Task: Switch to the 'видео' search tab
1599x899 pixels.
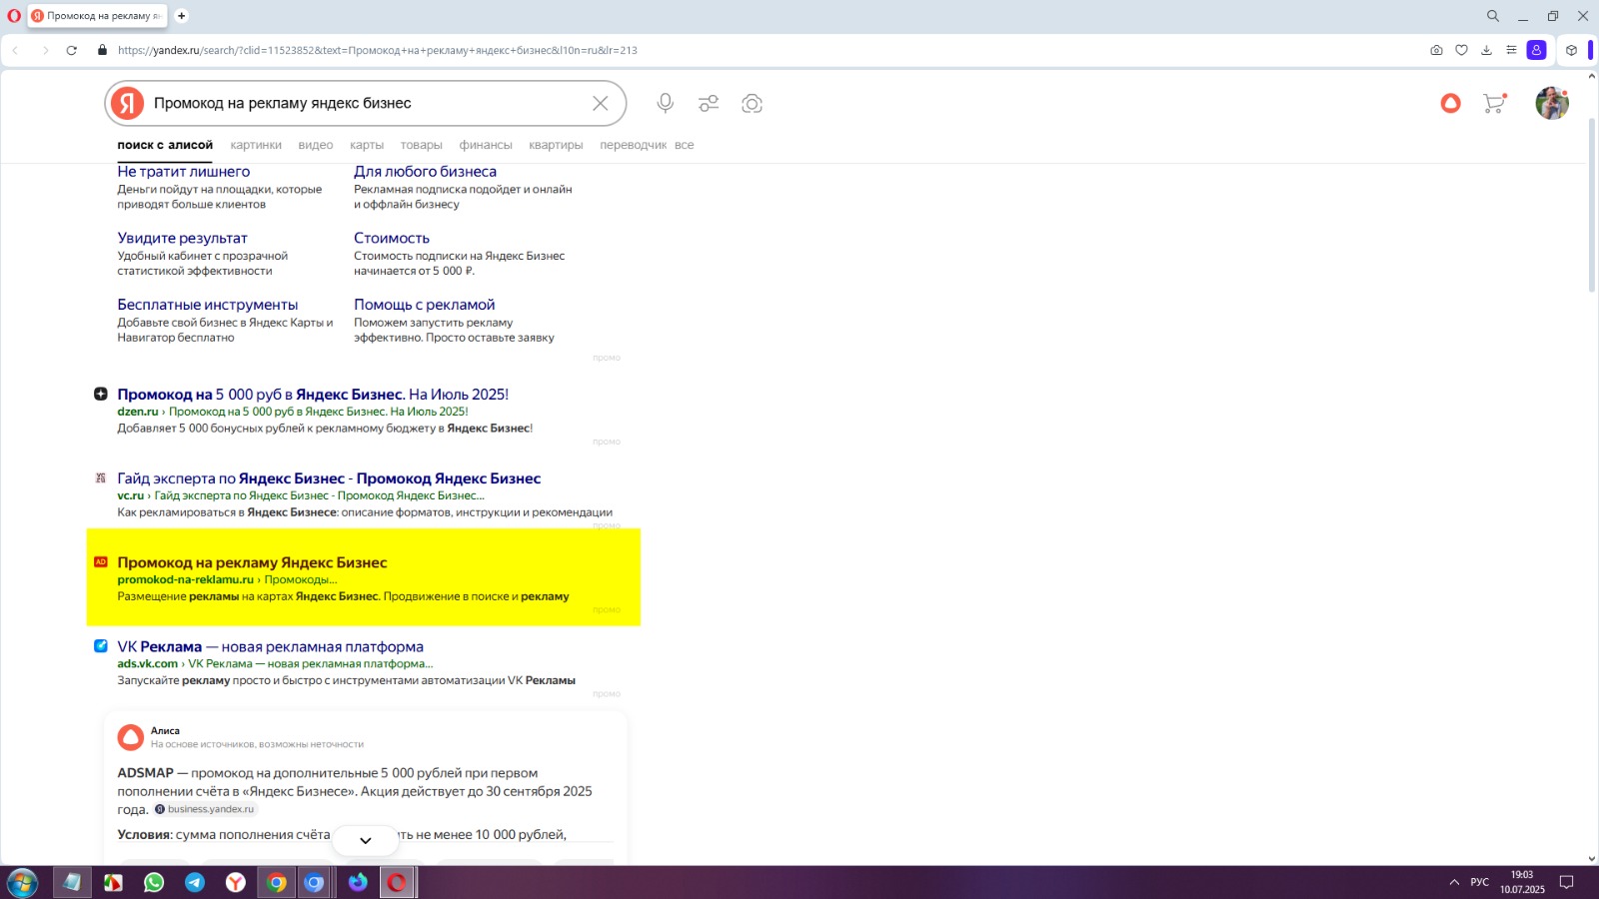Action: pyautogui.click(x=316, y=145)
